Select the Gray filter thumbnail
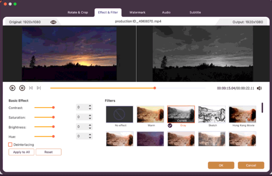 click(x=181, y=114)
